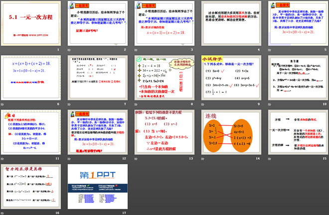The height and width of the screenshot is (215, 329).
Task: Click animation star icon under slide 2
Action: (x=69, y=50)
